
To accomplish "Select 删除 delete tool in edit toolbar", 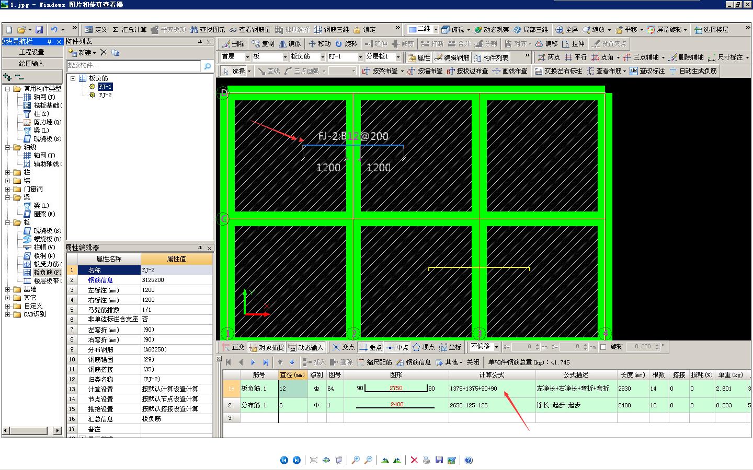I will pyautogui.click(x=233, y=44).
